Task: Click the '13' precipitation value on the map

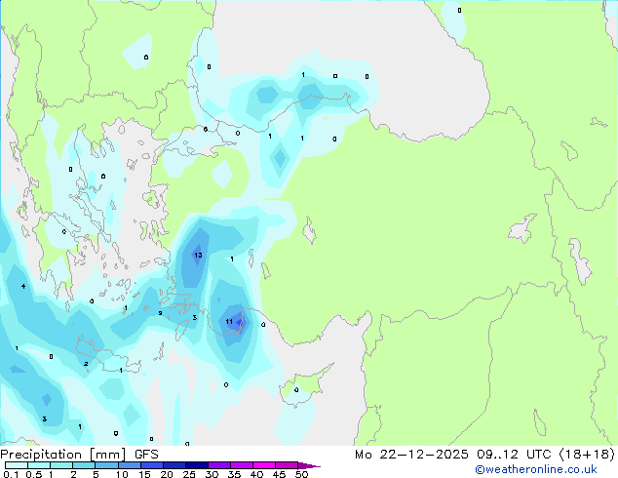Action: click(198, 256)
